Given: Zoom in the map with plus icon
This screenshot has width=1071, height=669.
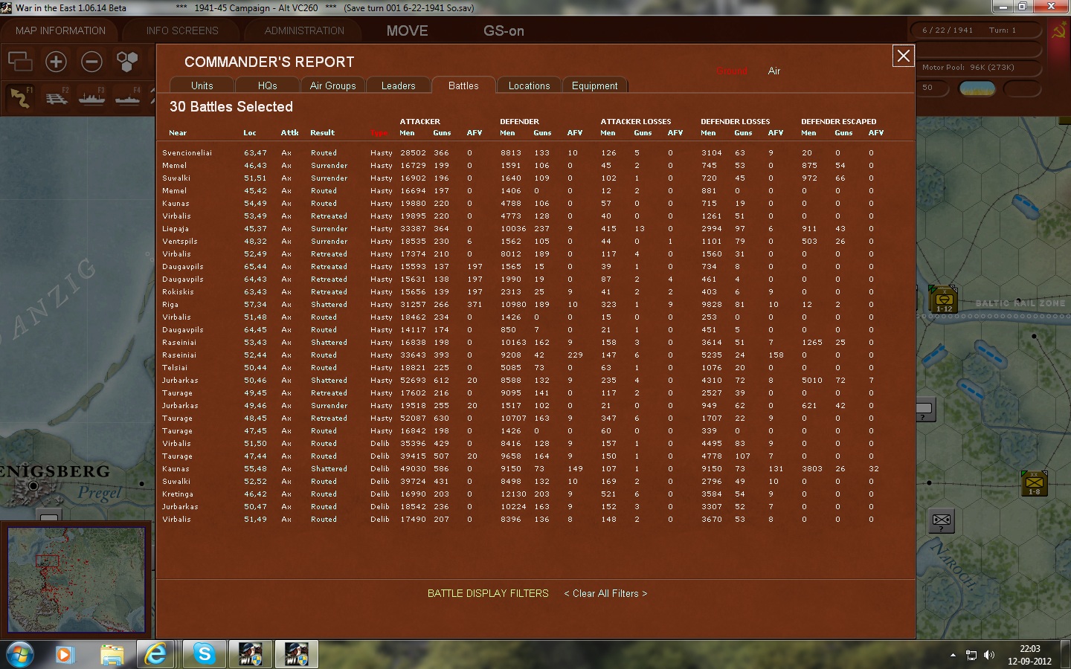Looking at the screenshot, I should coord(56,61).
